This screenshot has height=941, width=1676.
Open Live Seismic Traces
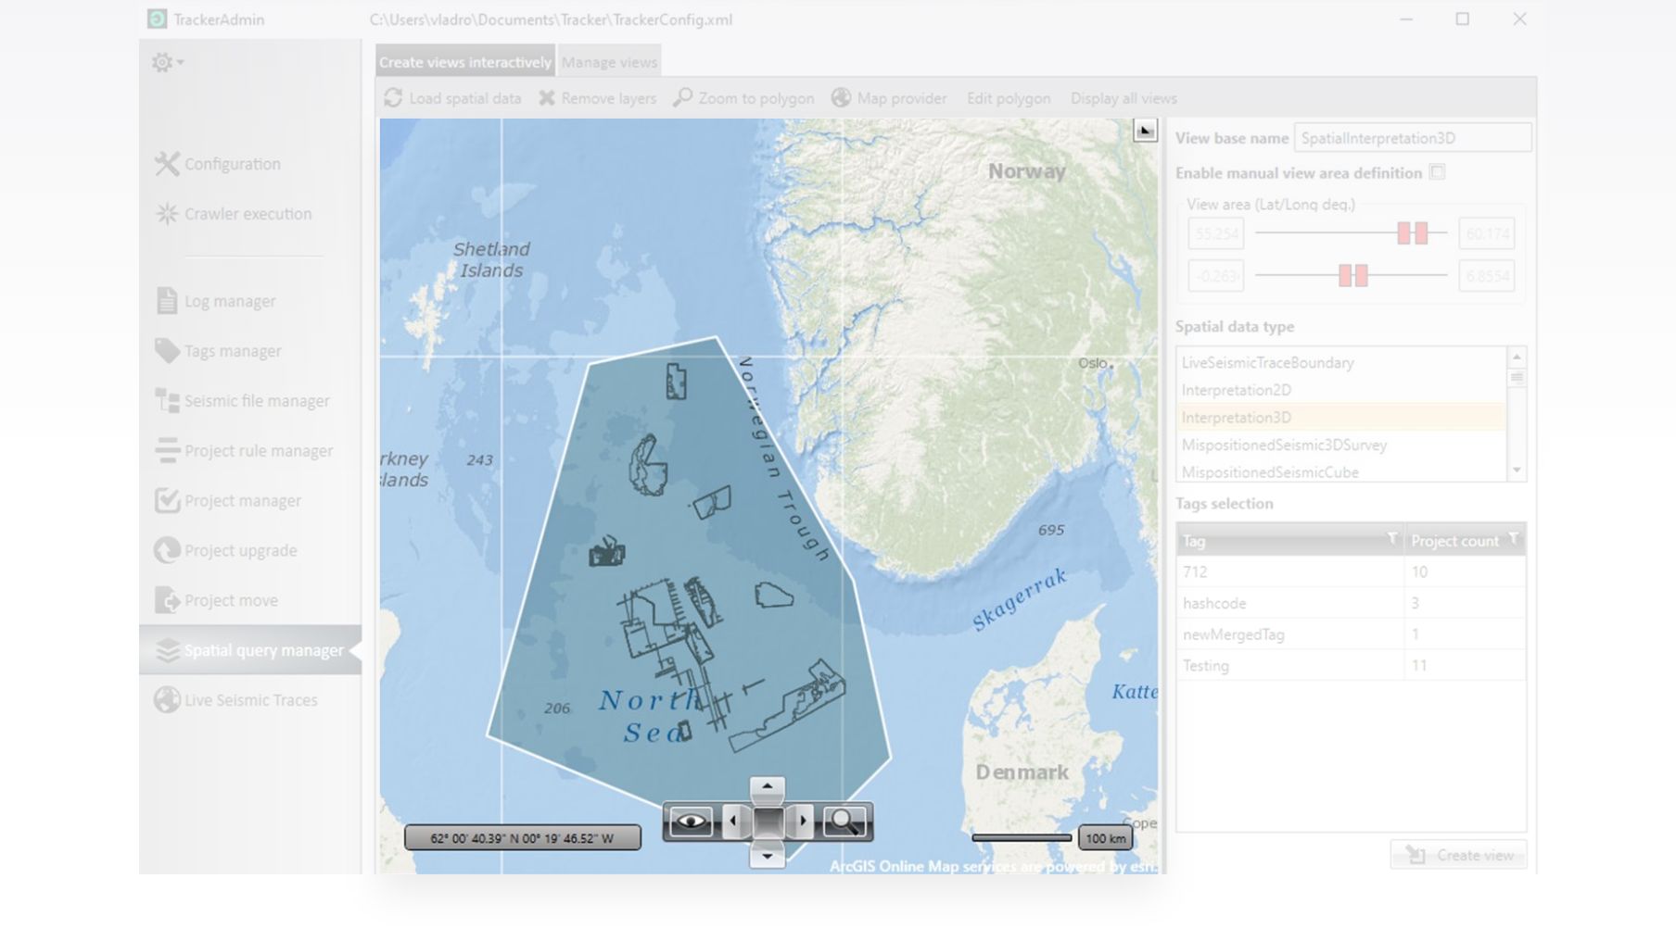pos(236,700)
